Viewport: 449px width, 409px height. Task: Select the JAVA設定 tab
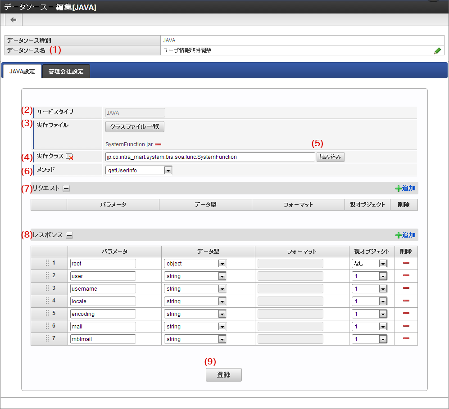click(x=22, y=72)
